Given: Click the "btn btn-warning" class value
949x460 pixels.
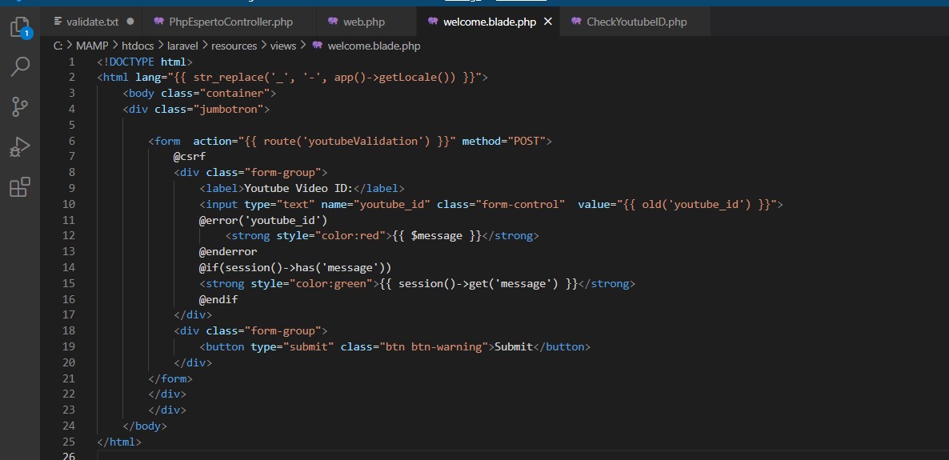Looking at the screenshot, I should [434, 346].
